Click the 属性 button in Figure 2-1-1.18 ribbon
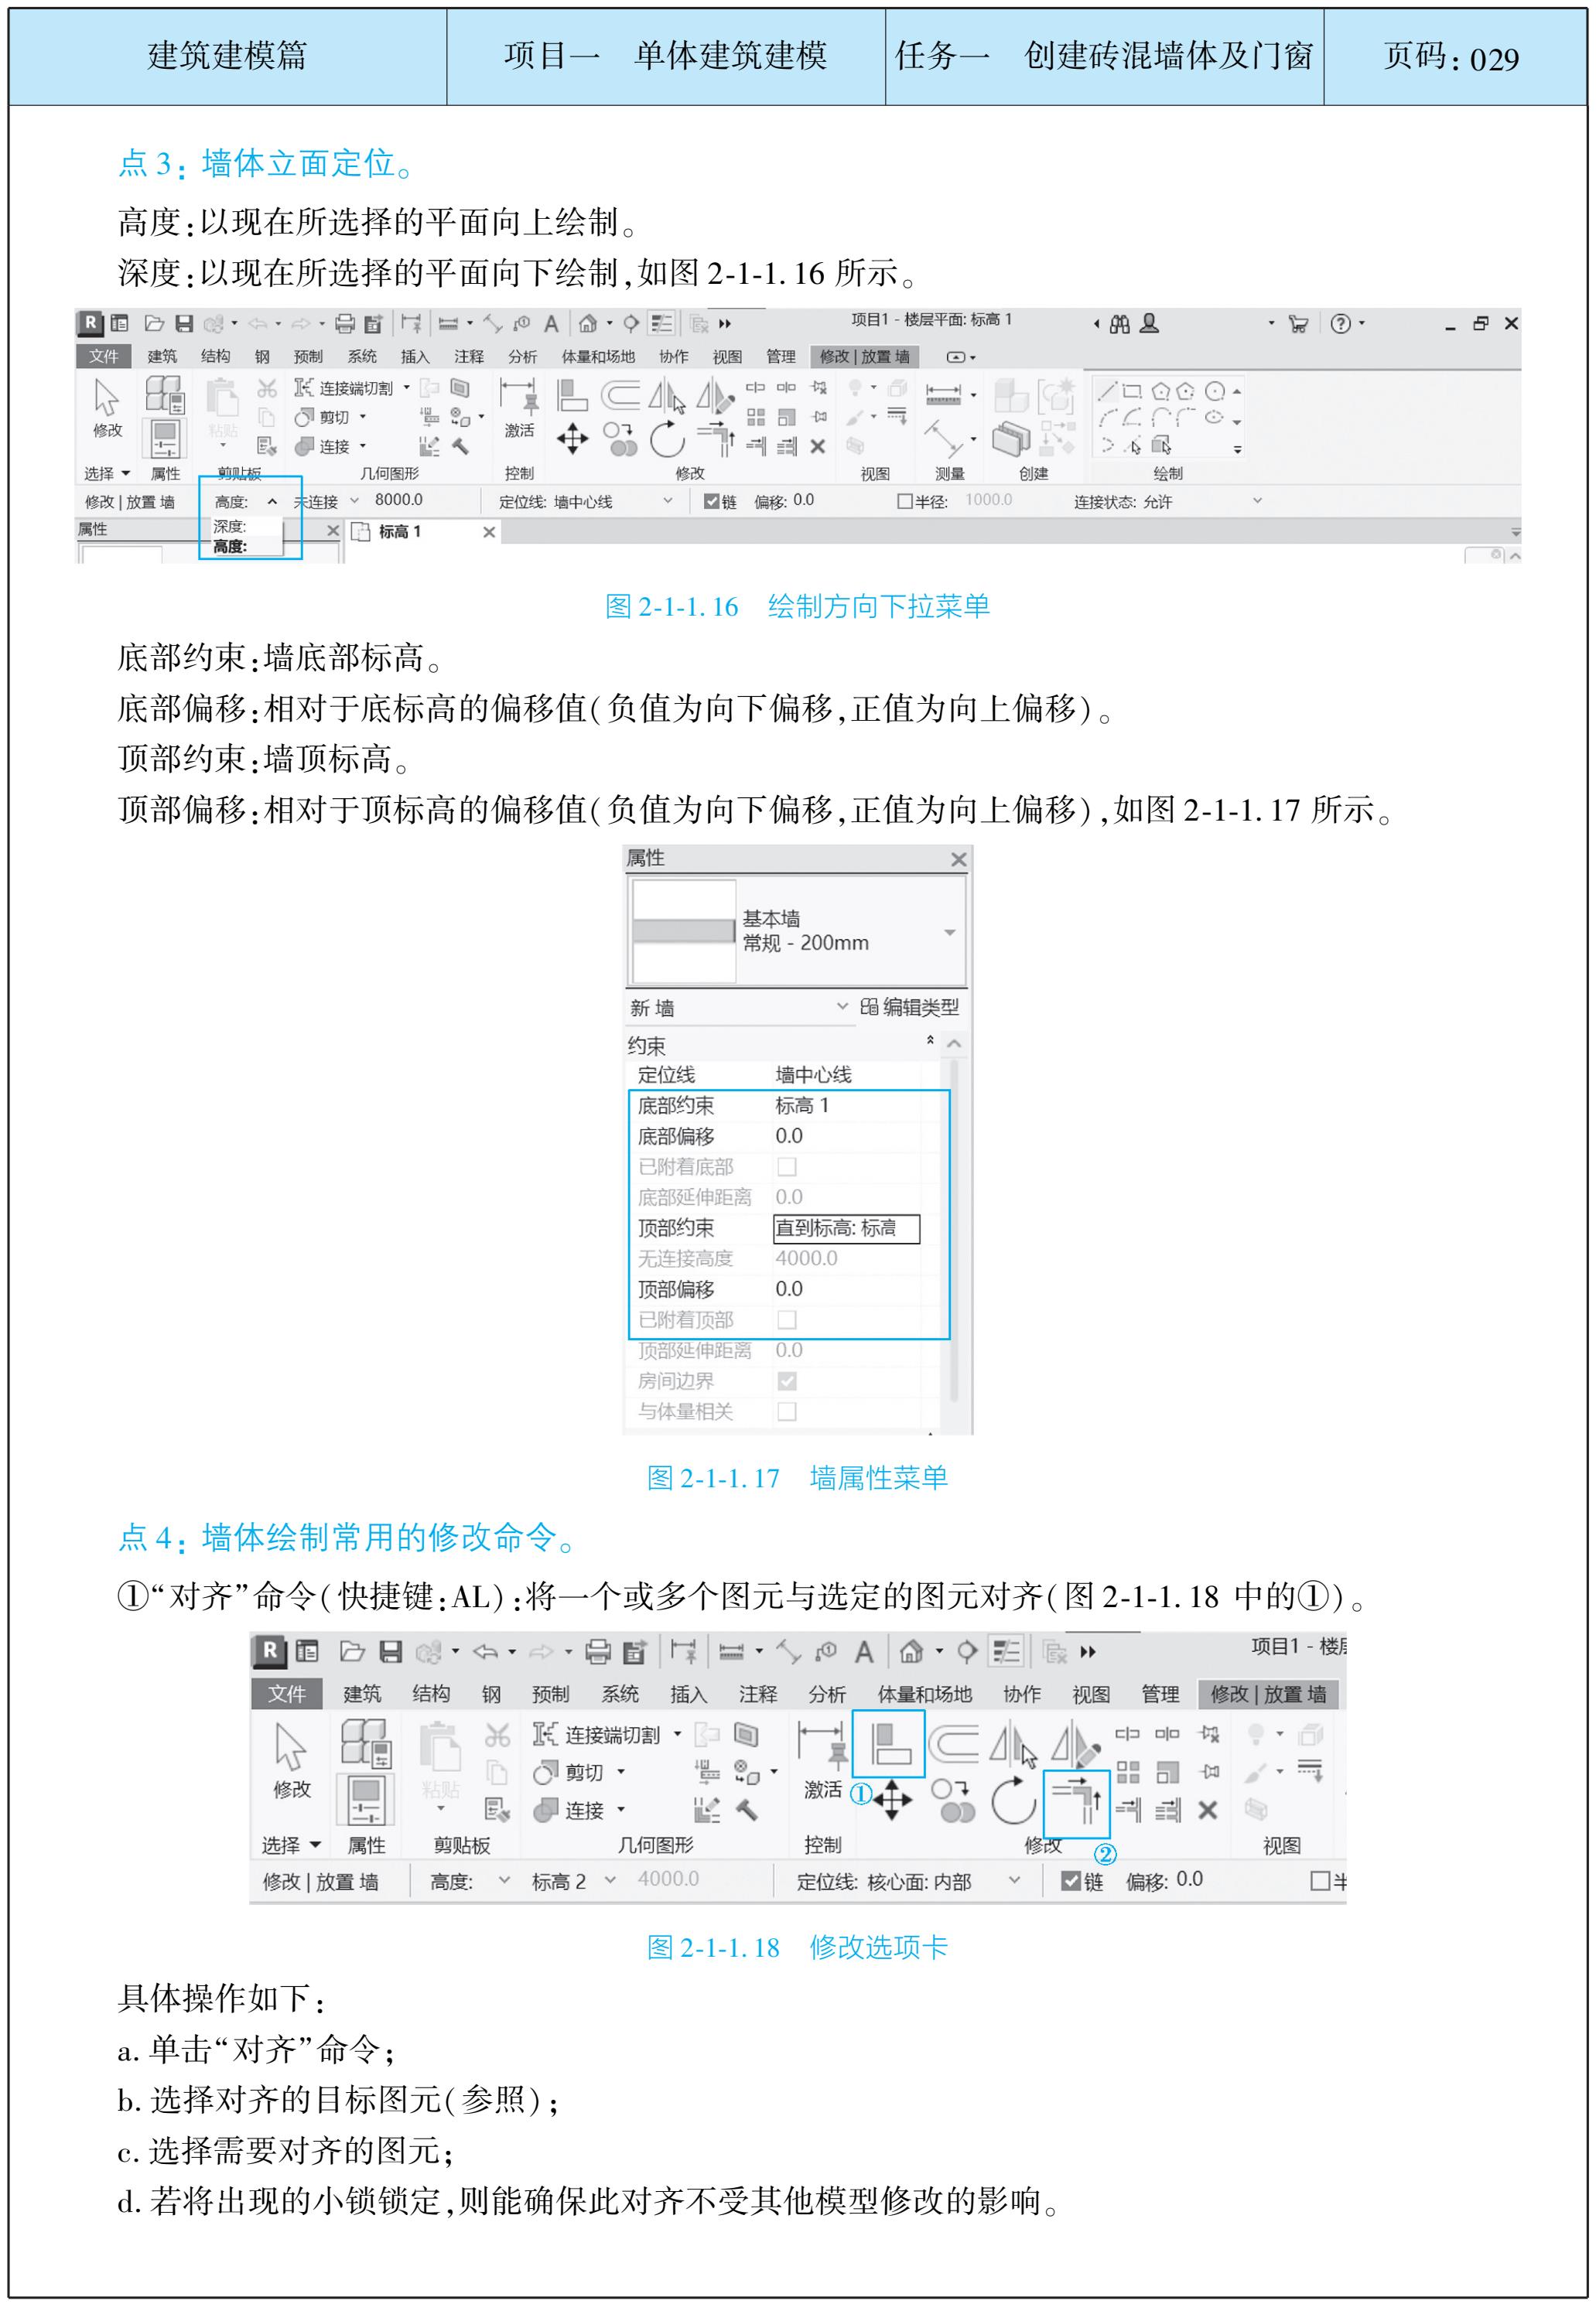This screenshot has height=2304, width=1596. coord(365,1799)
